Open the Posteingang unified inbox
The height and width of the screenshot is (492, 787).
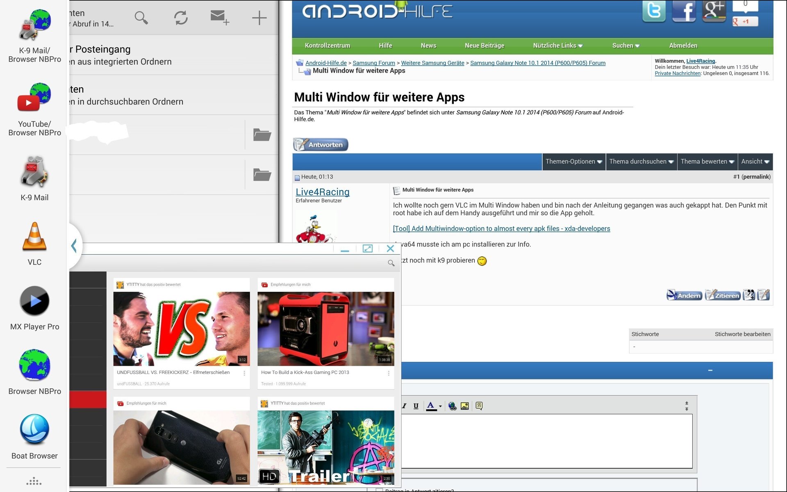174,55
